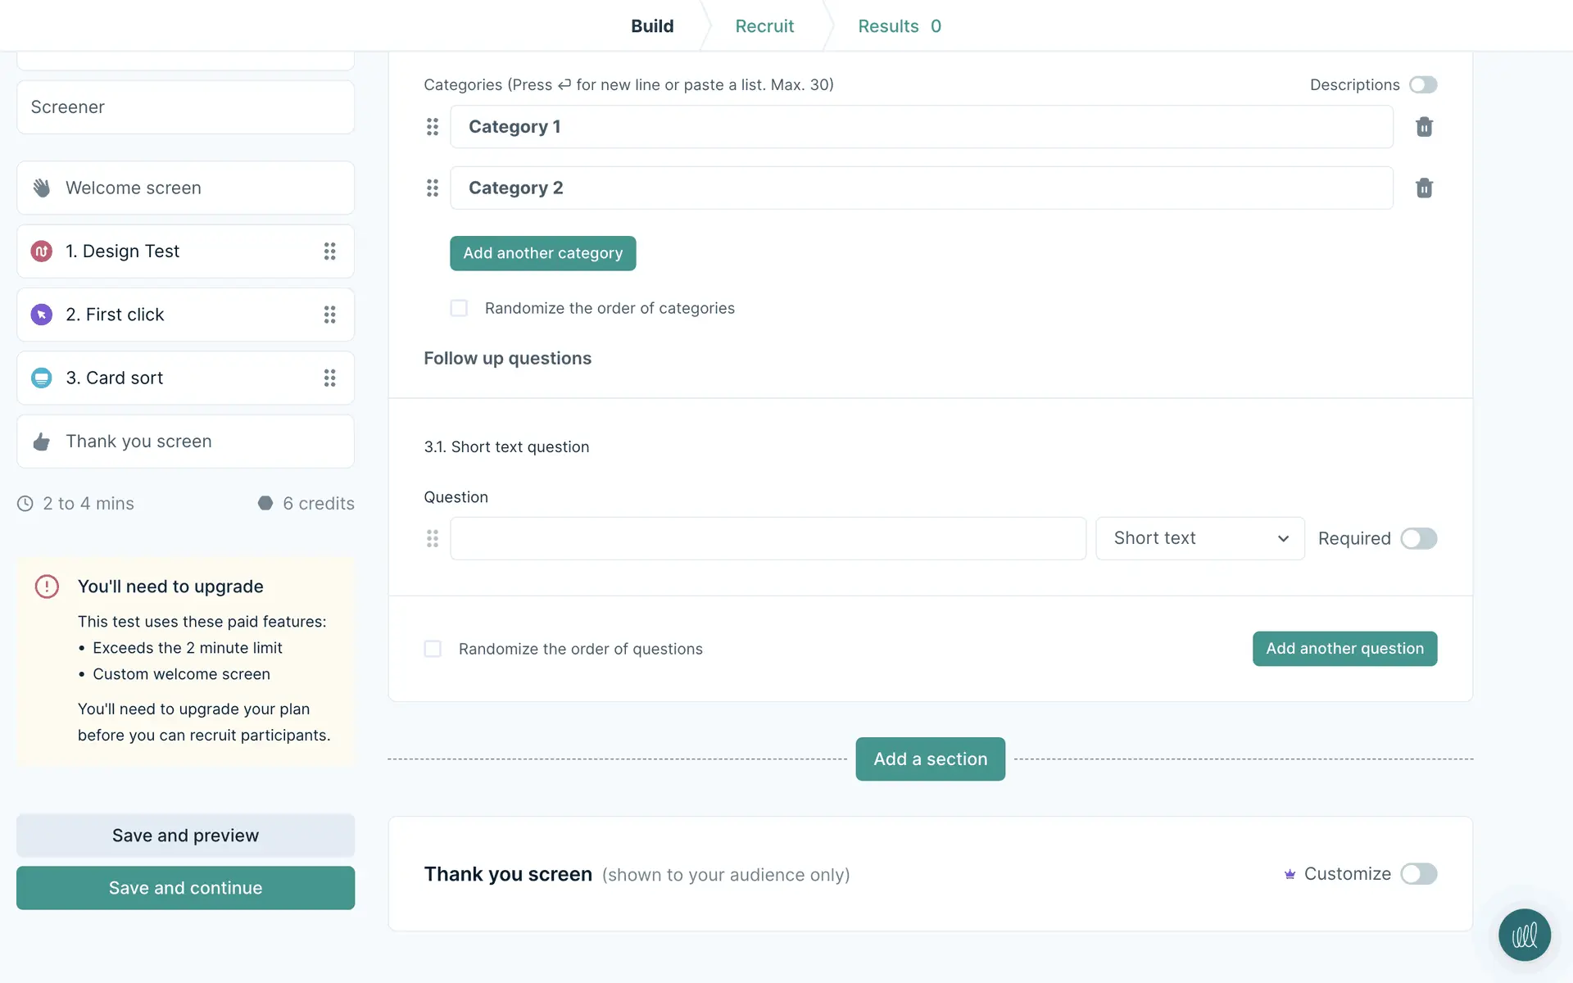Image resolution: width=1573 pixels, height=983 pixels.
Task: Click the First click drag handle
Action: [329, 315]
